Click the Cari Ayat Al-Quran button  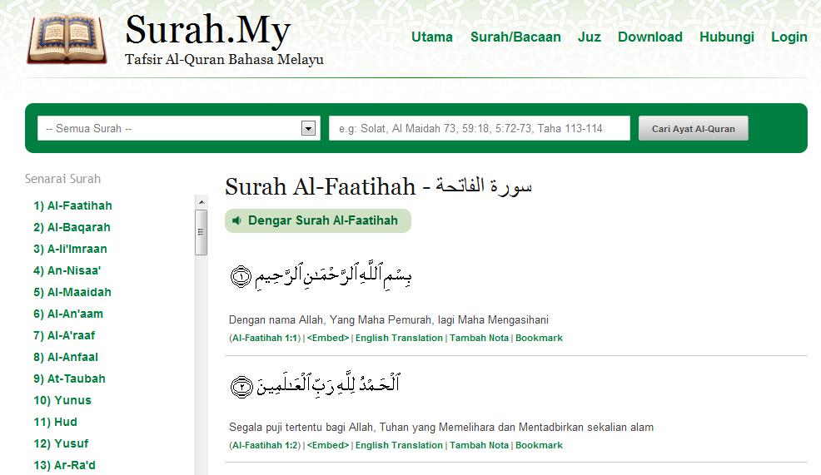point(694,129)
